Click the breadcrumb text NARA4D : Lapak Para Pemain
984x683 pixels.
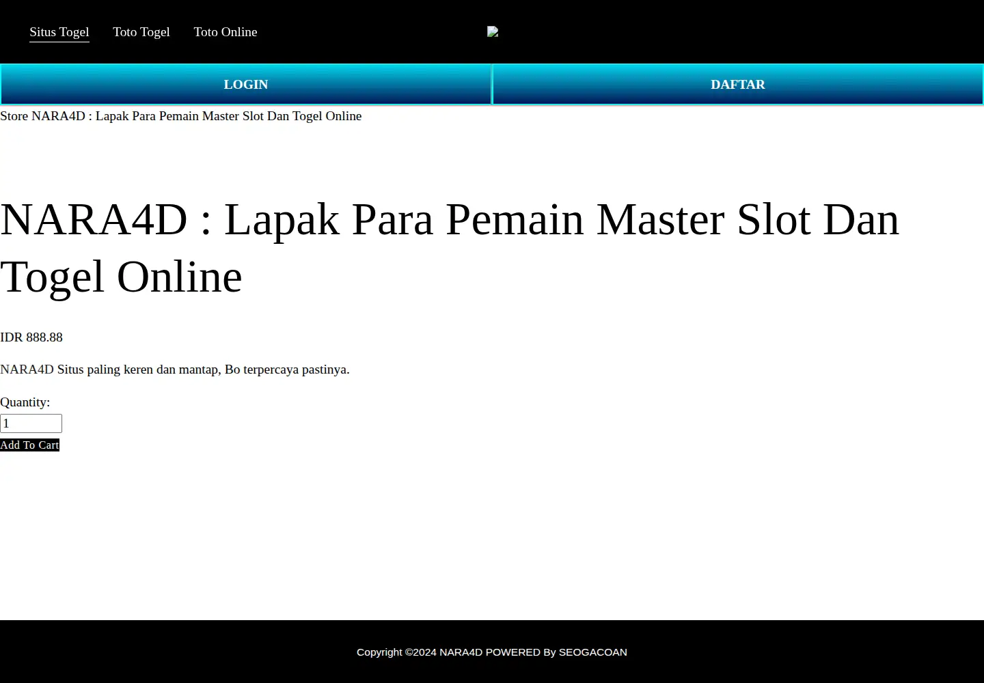pyautogui.click(x=197, y=116)
